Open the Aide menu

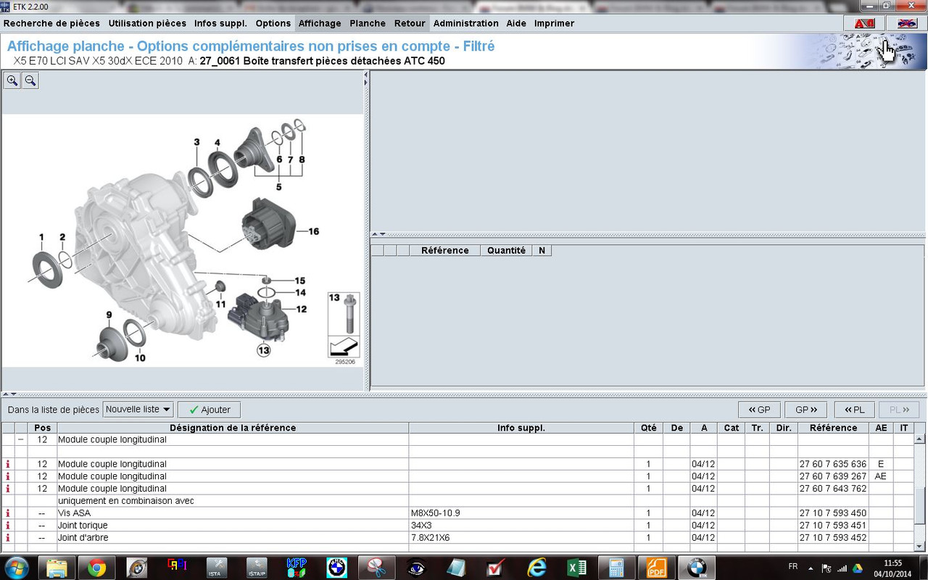point(516,23)
